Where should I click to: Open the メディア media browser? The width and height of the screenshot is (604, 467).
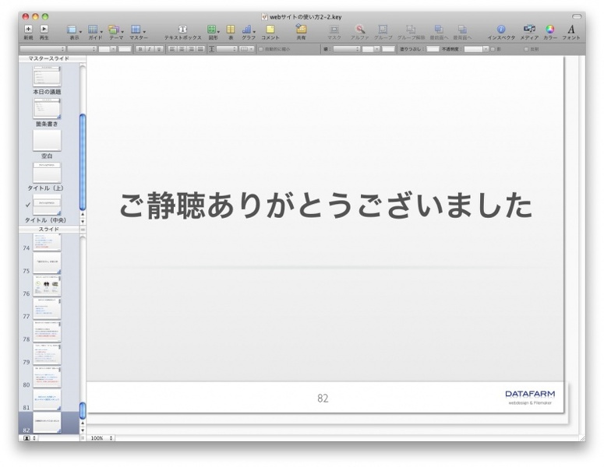(529, 29)
